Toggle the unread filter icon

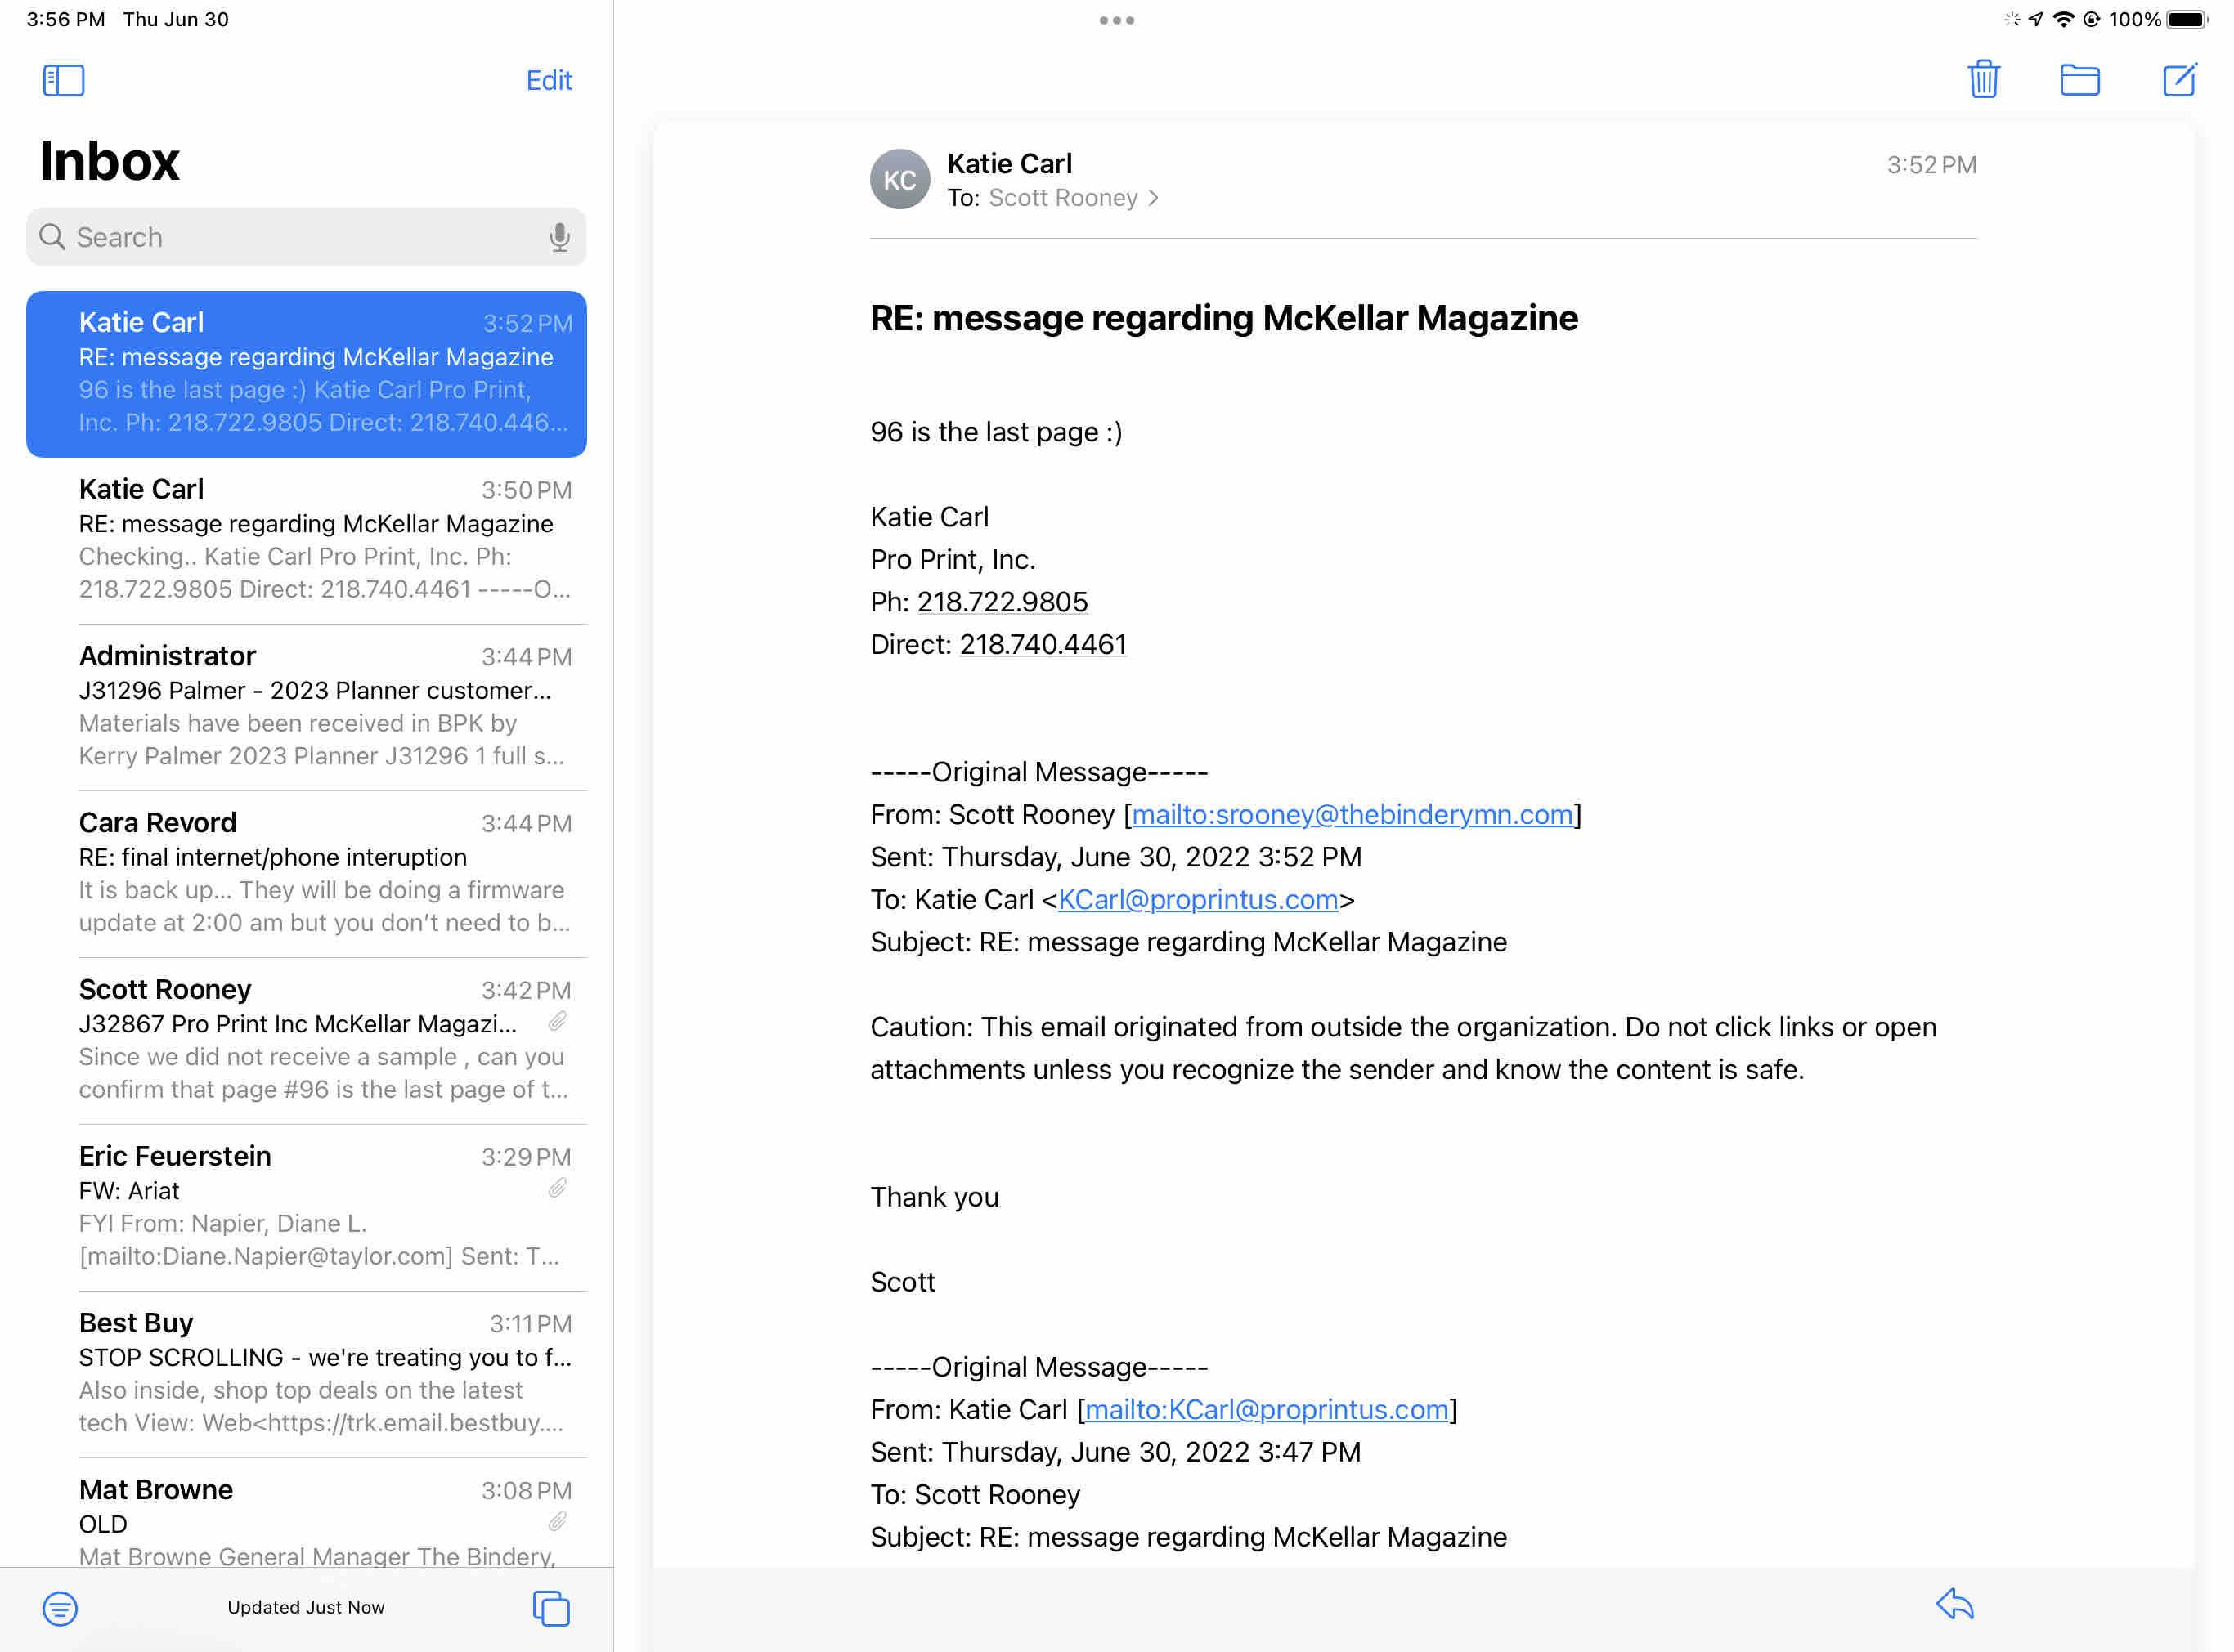click(60, 1608)
